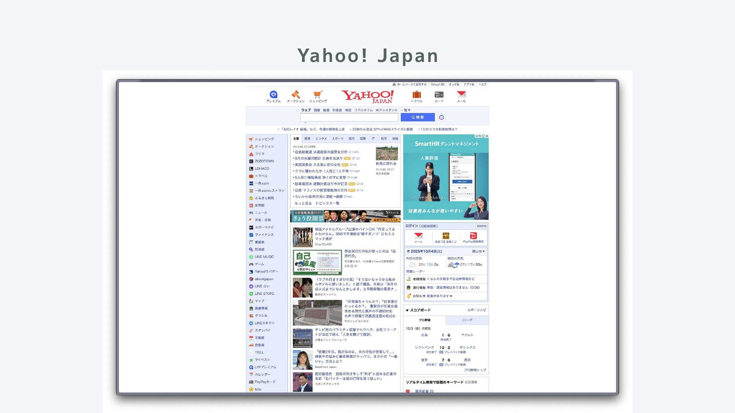Open the Mail envelope icon in header
The height and width of the screenshot is (413, 735).
pos(461,94)
